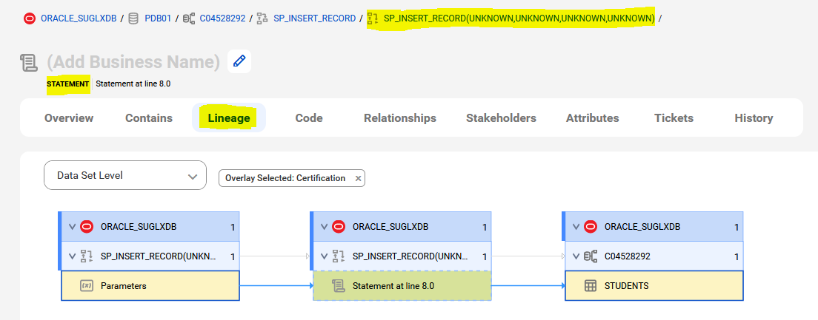
Task: Click left SP_INSERT_RECORD(UNKN... node label
Action: [x=158, y=256]
